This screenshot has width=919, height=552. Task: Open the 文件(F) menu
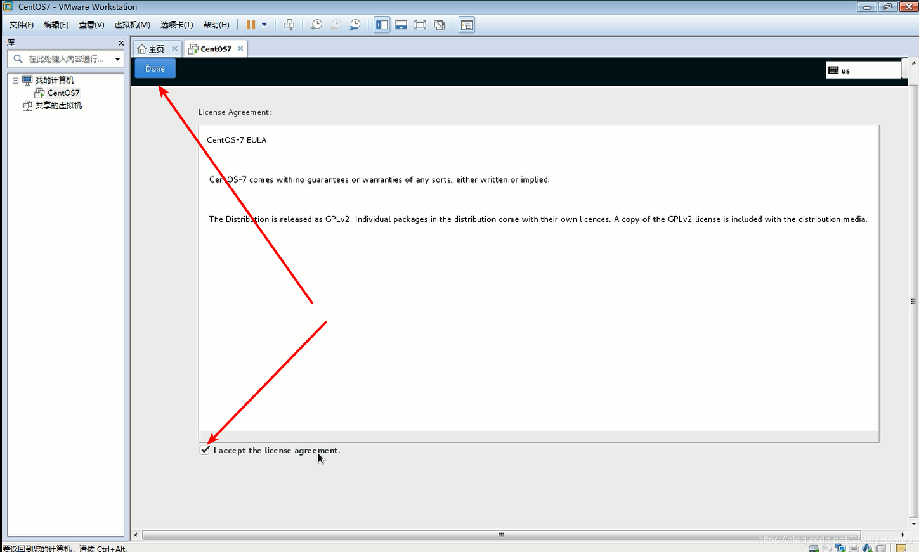[22, 25]
